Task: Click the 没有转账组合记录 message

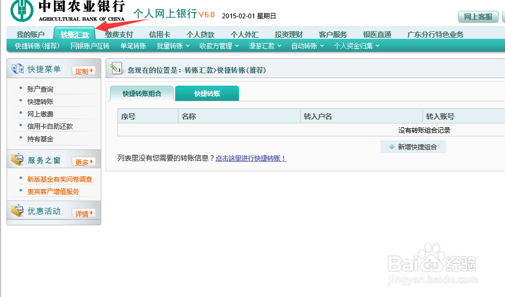Action: (424, 130)
